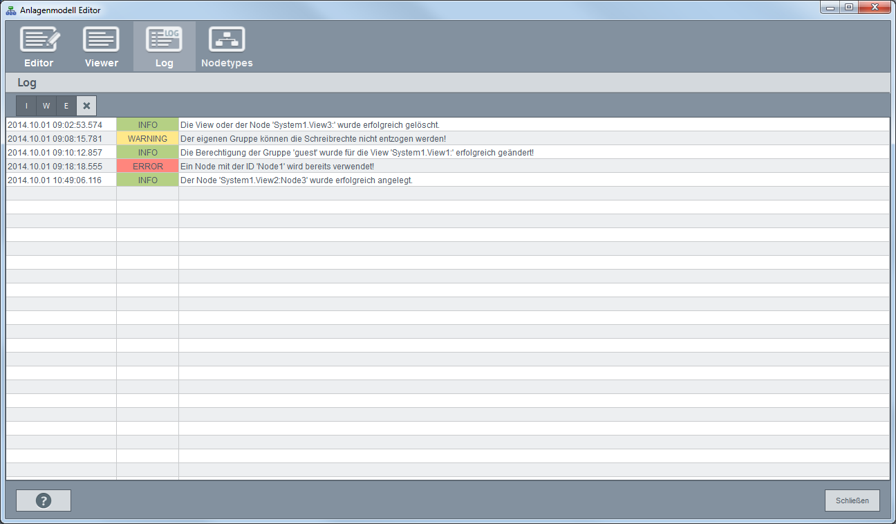Click the Schließen button
This screenshot has height=524, width=896.
[852, 500]
